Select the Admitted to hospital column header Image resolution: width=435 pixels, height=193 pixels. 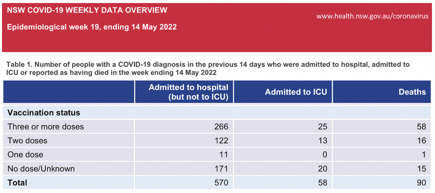[188, 92]
